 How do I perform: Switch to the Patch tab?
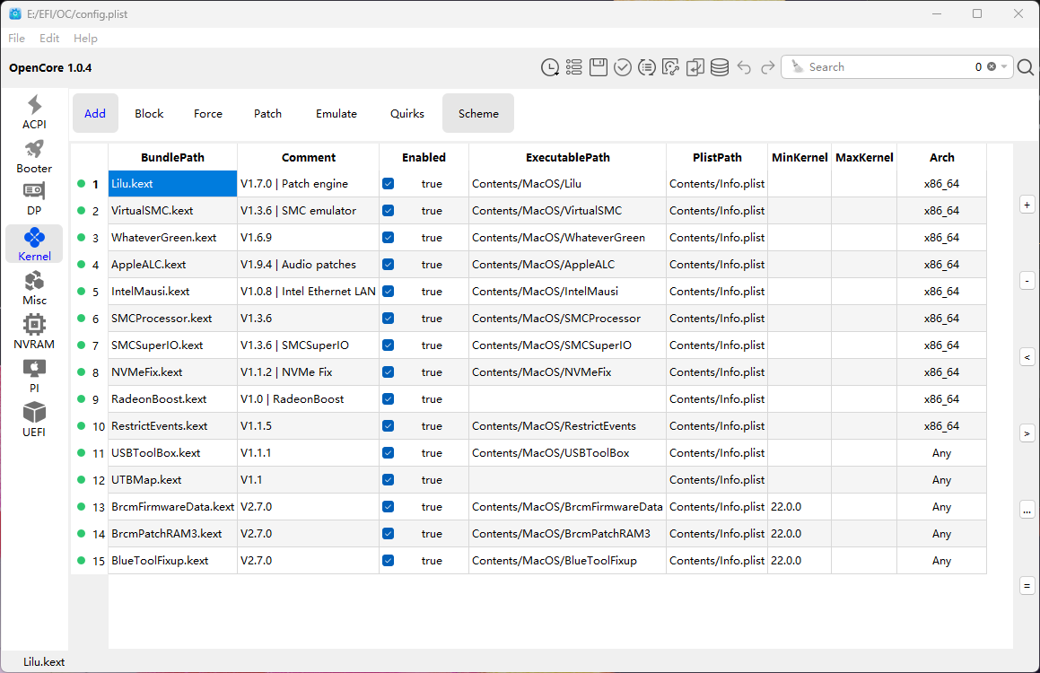[267, 114]
